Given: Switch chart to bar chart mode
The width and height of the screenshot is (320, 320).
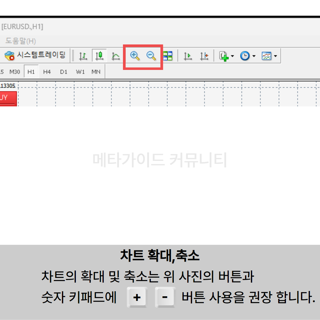Looking at the screenshot, I should 83,56.
